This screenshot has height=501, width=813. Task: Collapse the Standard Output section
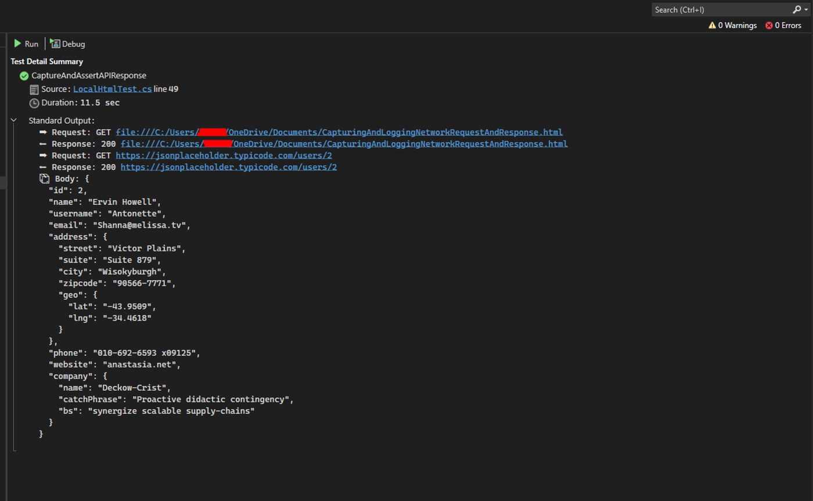[14, 121]
